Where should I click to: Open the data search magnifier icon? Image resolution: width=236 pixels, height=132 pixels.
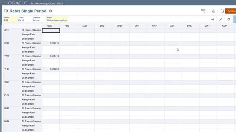203,11
